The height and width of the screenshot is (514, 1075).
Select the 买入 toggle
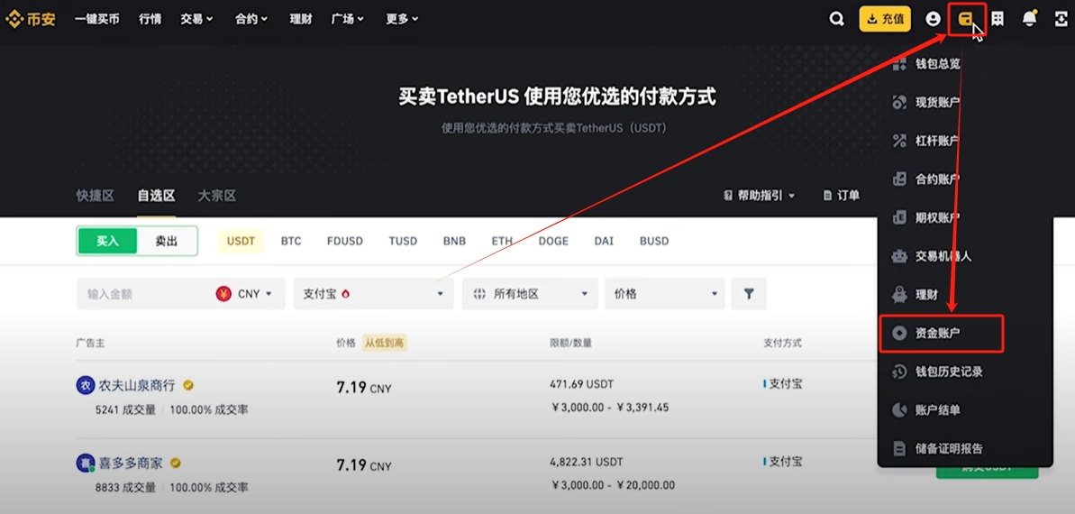click(x=107, y=241)
